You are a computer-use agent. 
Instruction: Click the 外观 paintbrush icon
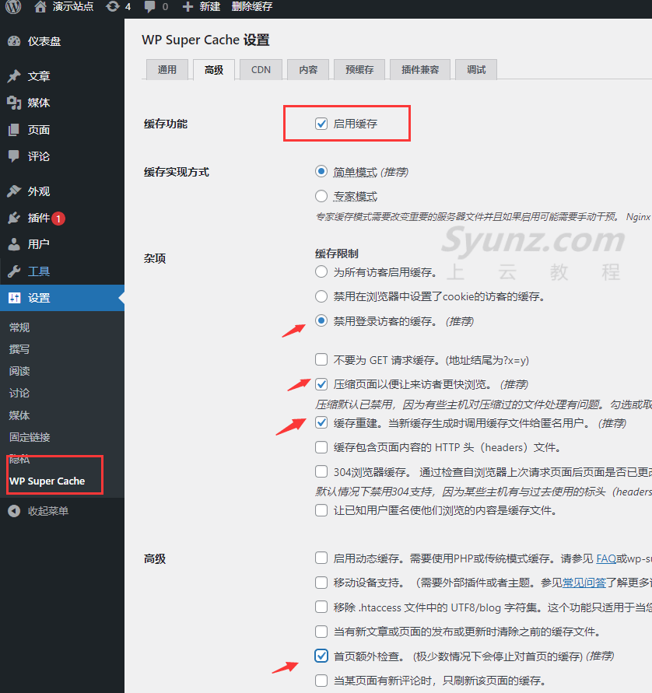(14, 191)
